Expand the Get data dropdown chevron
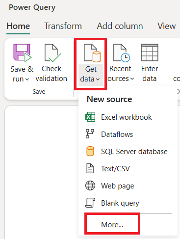The height and width of the screenshot is (239, 180). 98,80
